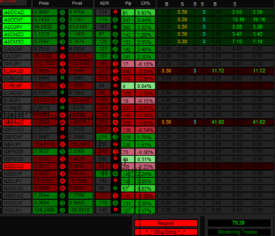This screenshot has width=275, height=236.
Task: Click the red NZDCAD button
Action: coord(17,166)
